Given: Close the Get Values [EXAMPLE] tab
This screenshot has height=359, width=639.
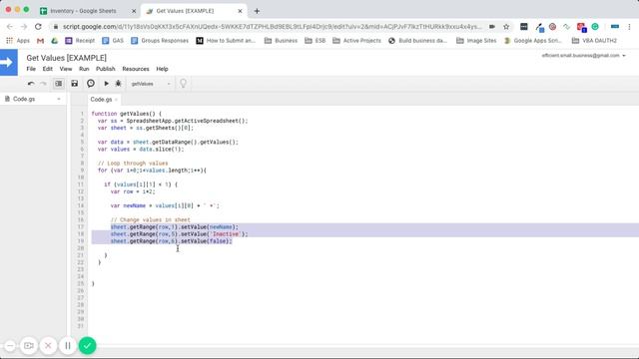Looking at the screenshot, I should click(240, 11).
